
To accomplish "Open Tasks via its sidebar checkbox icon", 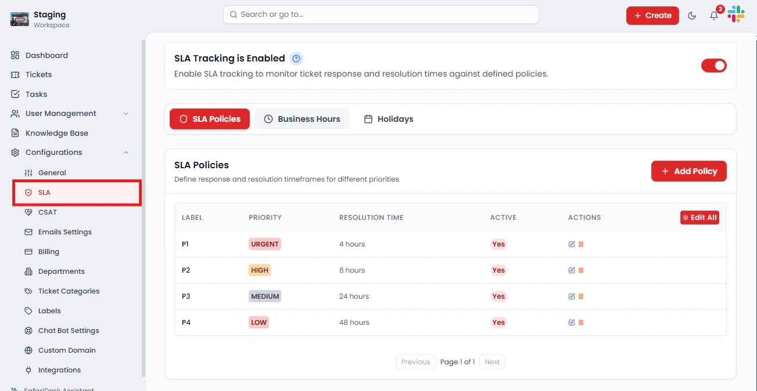I will click(x=15, y=94).
